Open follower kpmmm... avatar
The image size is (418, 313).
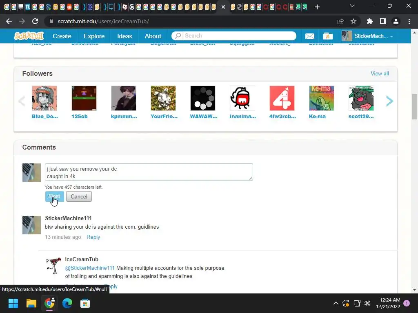124,98
